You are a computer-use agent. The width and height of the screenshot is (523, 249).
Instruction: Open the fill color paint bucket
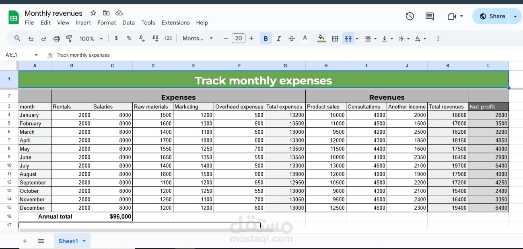click(321, 38)
